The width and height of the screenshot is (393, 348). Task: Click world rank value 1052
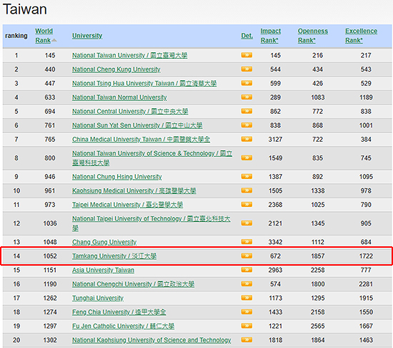click(x=50, y=256)
